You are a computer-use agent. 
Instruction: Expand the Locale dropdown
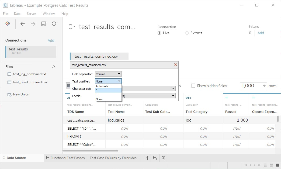tap(173, 96)
